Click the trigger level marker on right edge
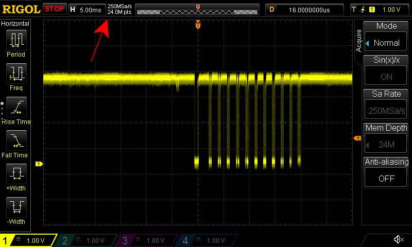 point(357,138)
